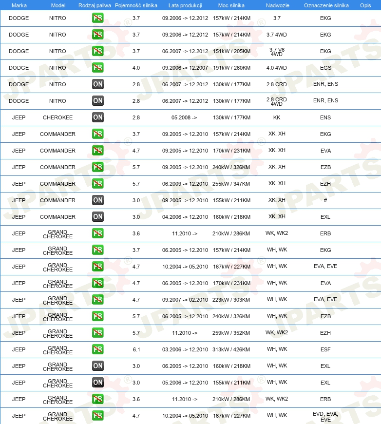This screenshot has width=381, height=424.
Task: Click diesel ON icon in Grand Cherokee 160kW / 218KM row
Action: pyautogui.click(x=97, y=366)
